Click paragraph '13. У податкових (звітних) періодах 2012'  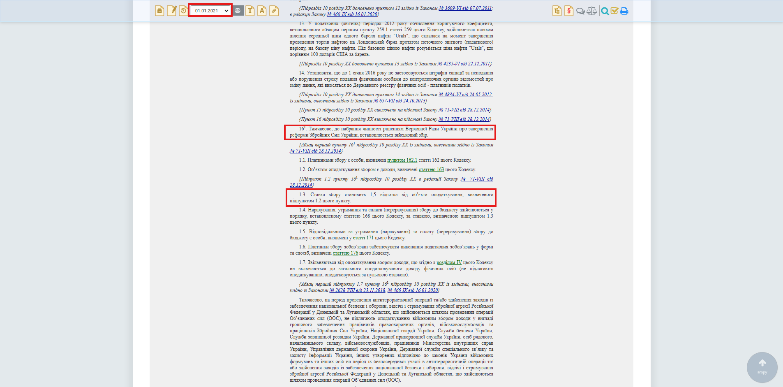click(x=391, y=39)
